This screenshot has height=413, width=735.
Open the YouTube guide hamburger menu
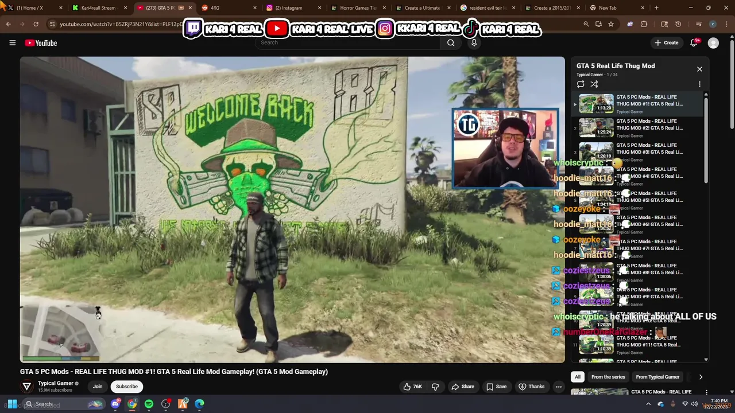tap(12, 43)
